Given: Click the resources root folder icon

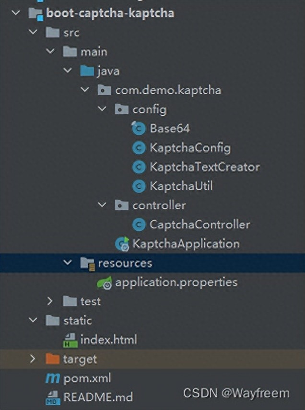Looking at the screenshot, I should pos(87,264).
